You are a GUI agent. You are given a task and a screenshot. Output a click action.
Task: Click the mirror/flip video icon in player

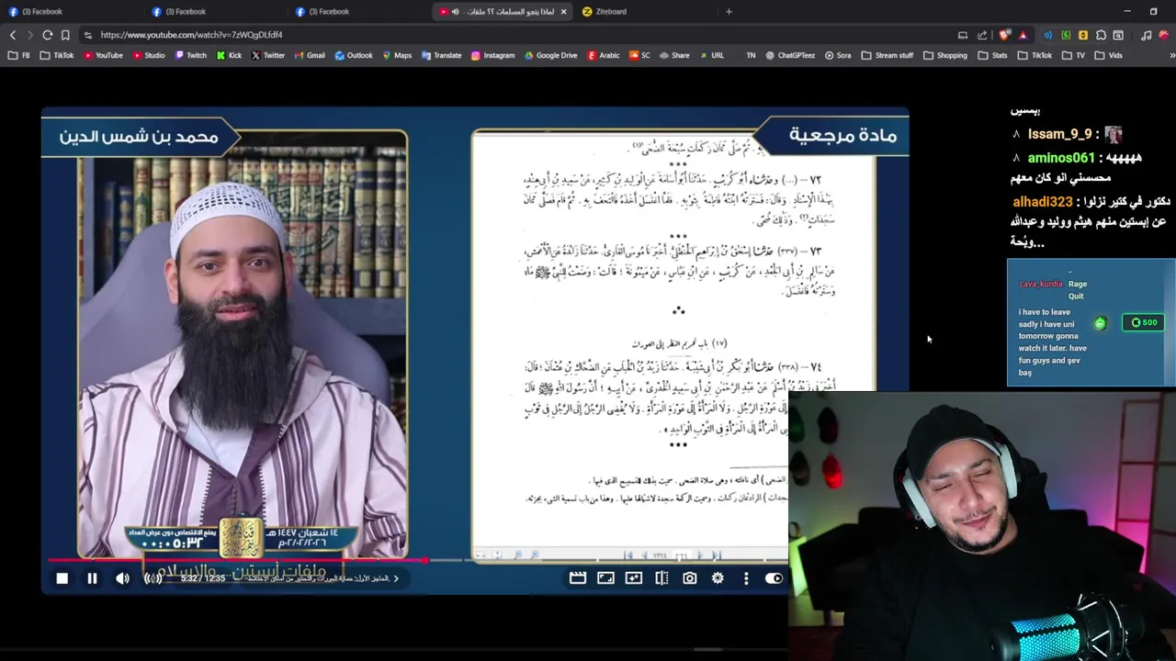click(661, 577)
